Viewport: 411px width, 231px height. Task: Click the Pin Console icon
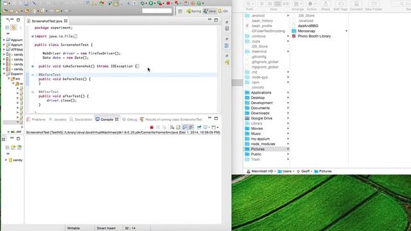point(199,127)
